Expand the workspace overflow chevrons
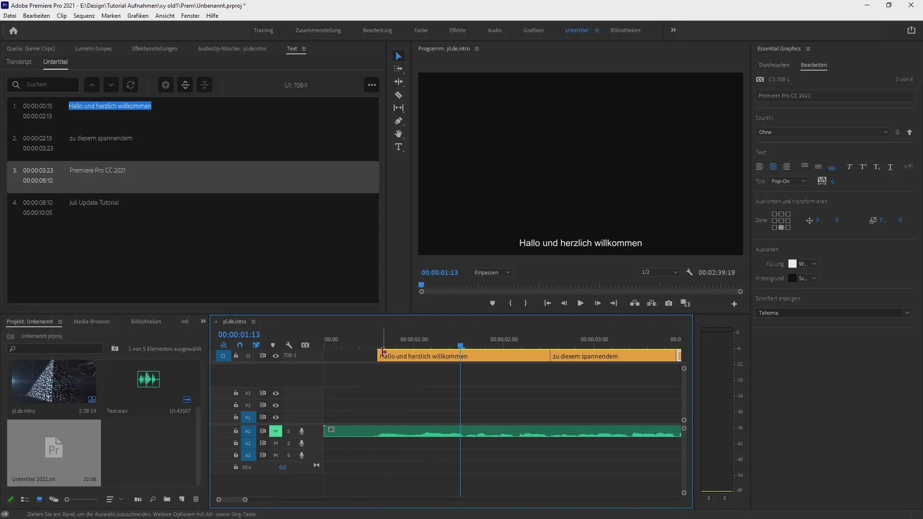 click(674, 30)
